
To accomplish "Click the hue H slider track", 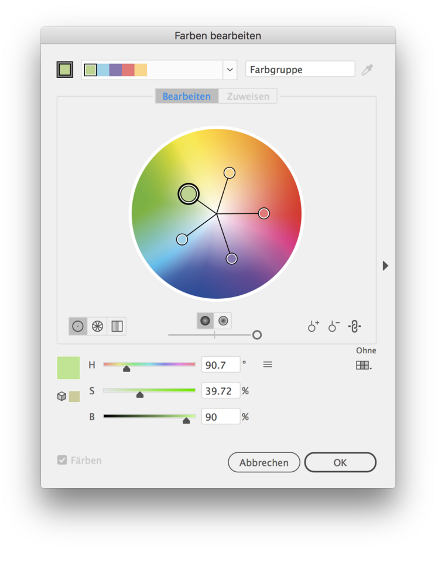I will [149, 364].
